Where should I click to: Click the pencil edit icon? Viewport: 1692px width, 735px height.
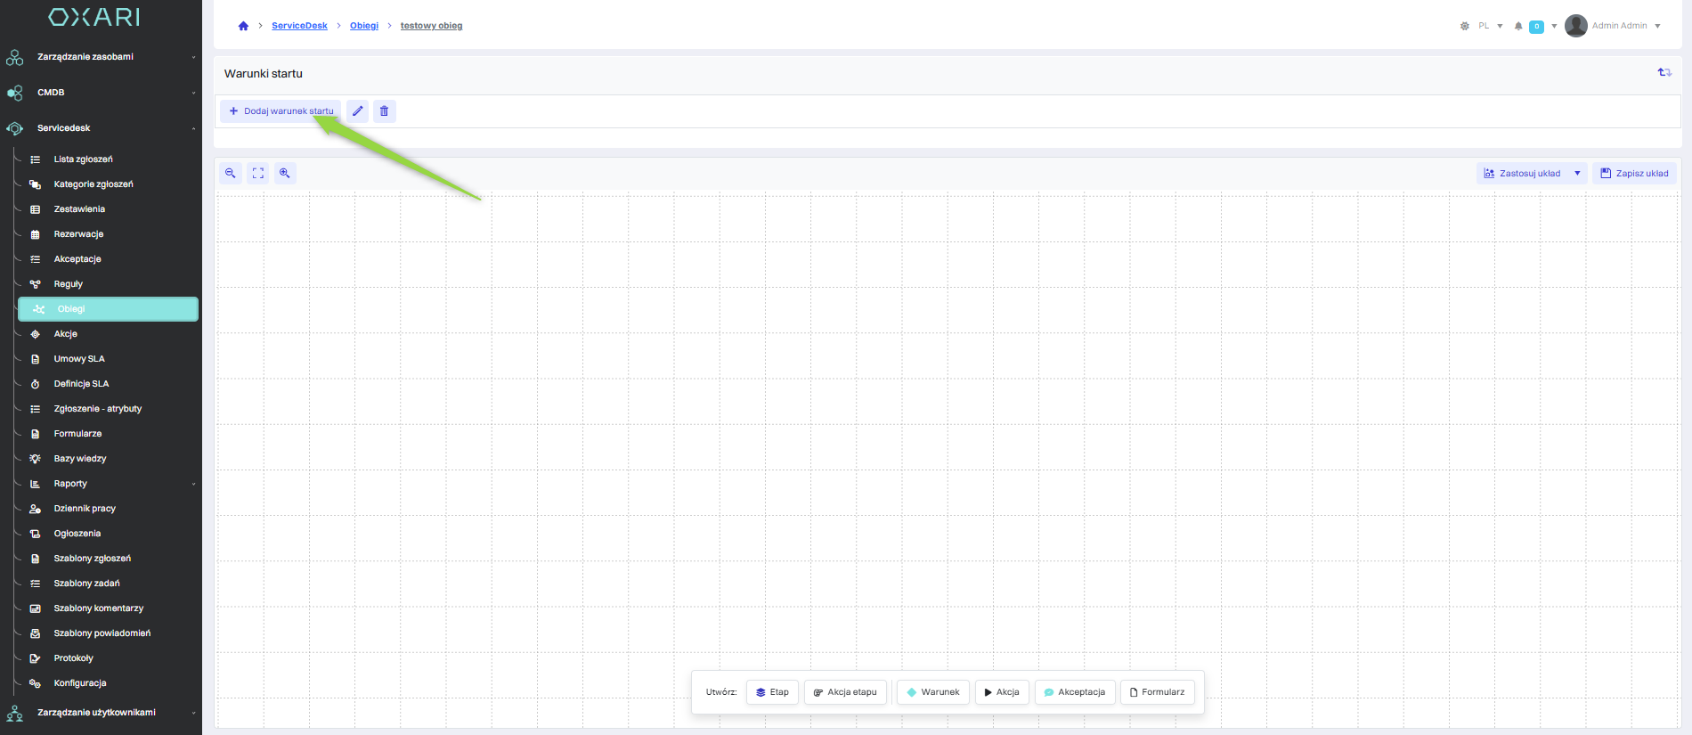point(358,111)
